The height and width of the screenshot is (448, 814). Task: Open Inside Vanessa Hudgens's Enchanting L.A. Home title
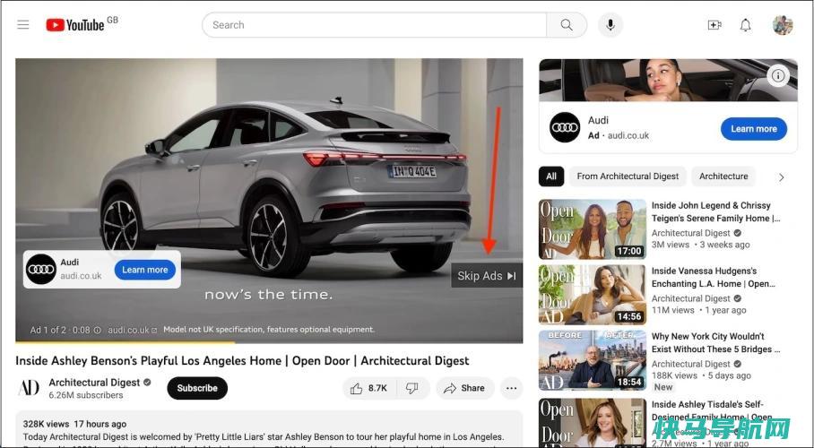click(714, 277)
